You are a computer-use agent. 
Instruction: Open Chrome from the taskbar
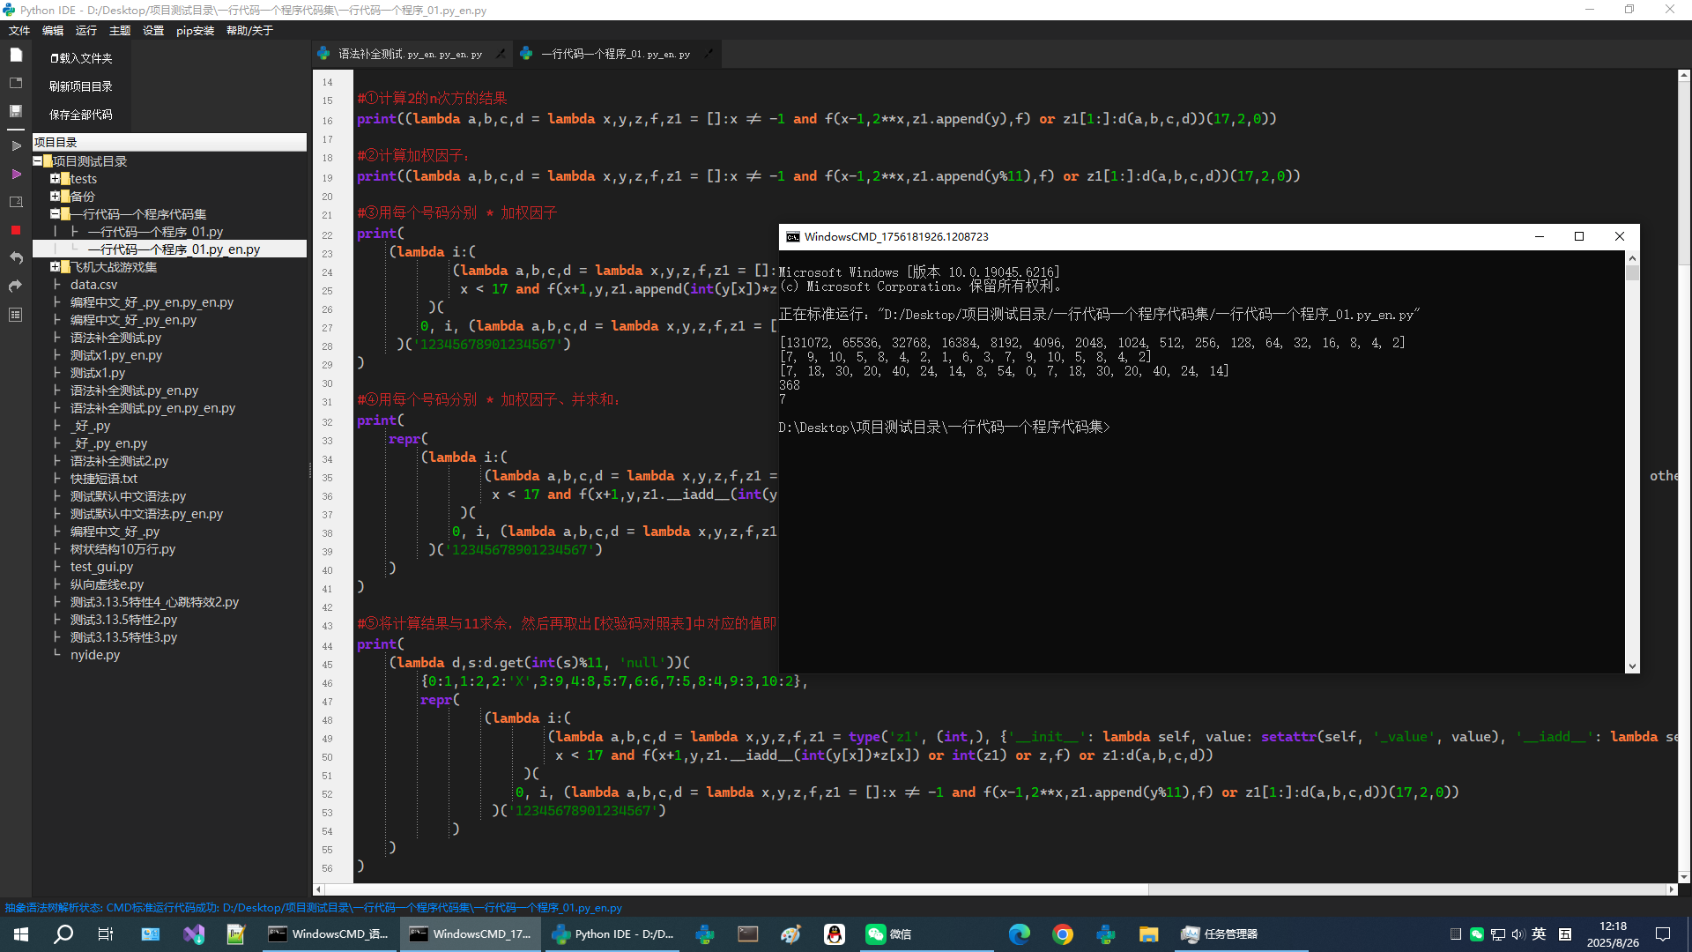(1063, 934)
